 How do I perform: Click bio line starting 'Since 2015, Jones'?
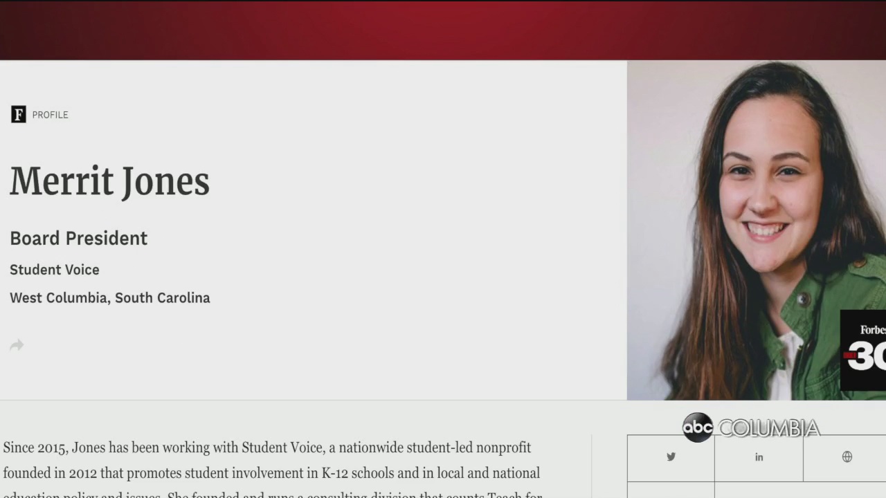tap(267, 448)
